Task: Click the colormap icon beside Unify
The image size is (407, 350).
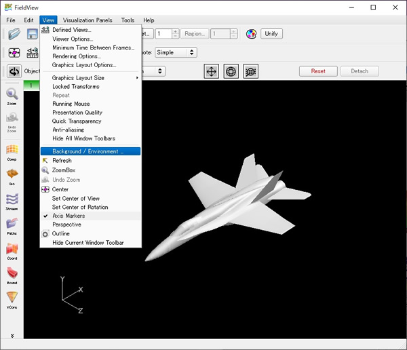Action: 251,34
